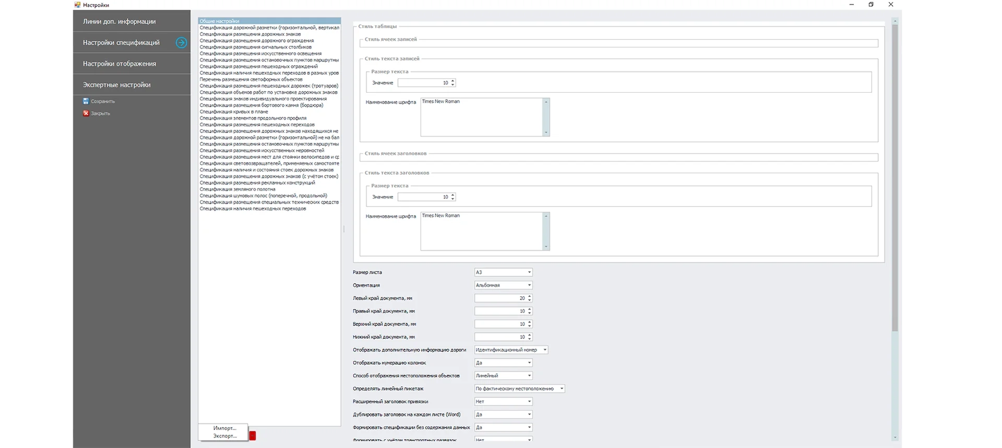Click the small red button beside the Экспорт menu
The width and height of the screenshot is (1002, 448).
click(253, 436)
